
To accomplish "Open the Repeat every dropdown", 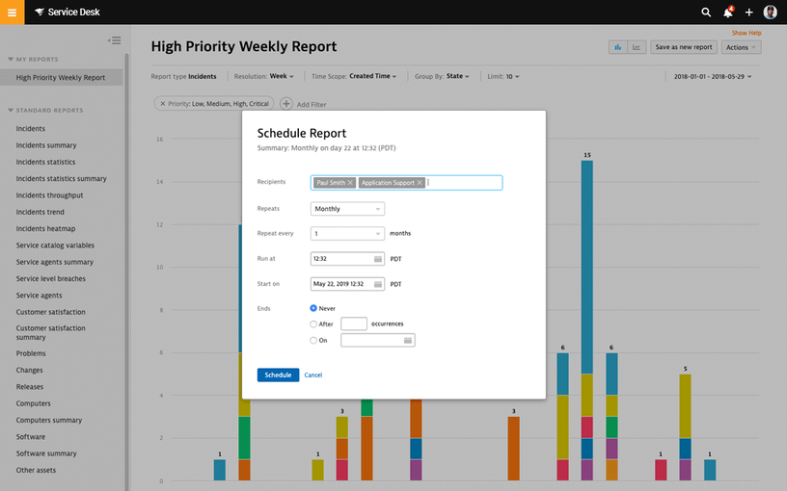I will (347, 234).
